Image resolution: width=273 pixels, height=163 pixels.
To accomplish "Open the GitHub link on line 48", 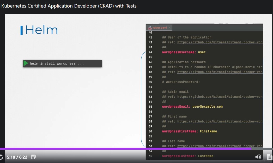I will coord(220,72).
